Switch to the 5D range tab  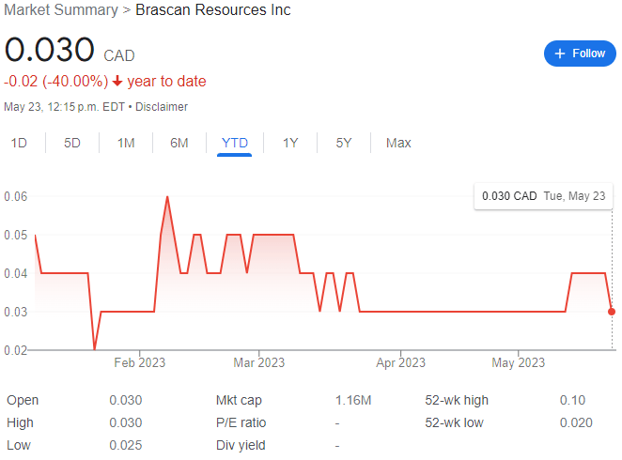(x=72, y=143)
